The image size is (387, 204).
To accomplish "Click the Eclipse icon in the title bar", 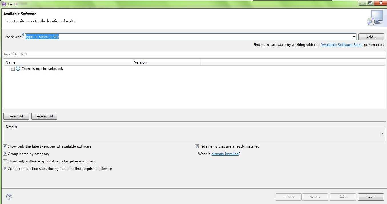I will (x=4, y=4).
